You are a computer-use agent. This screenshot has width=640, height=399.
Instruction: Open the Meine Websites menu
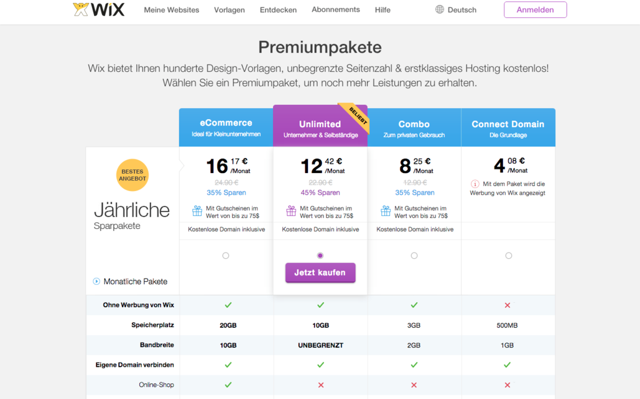172,10
